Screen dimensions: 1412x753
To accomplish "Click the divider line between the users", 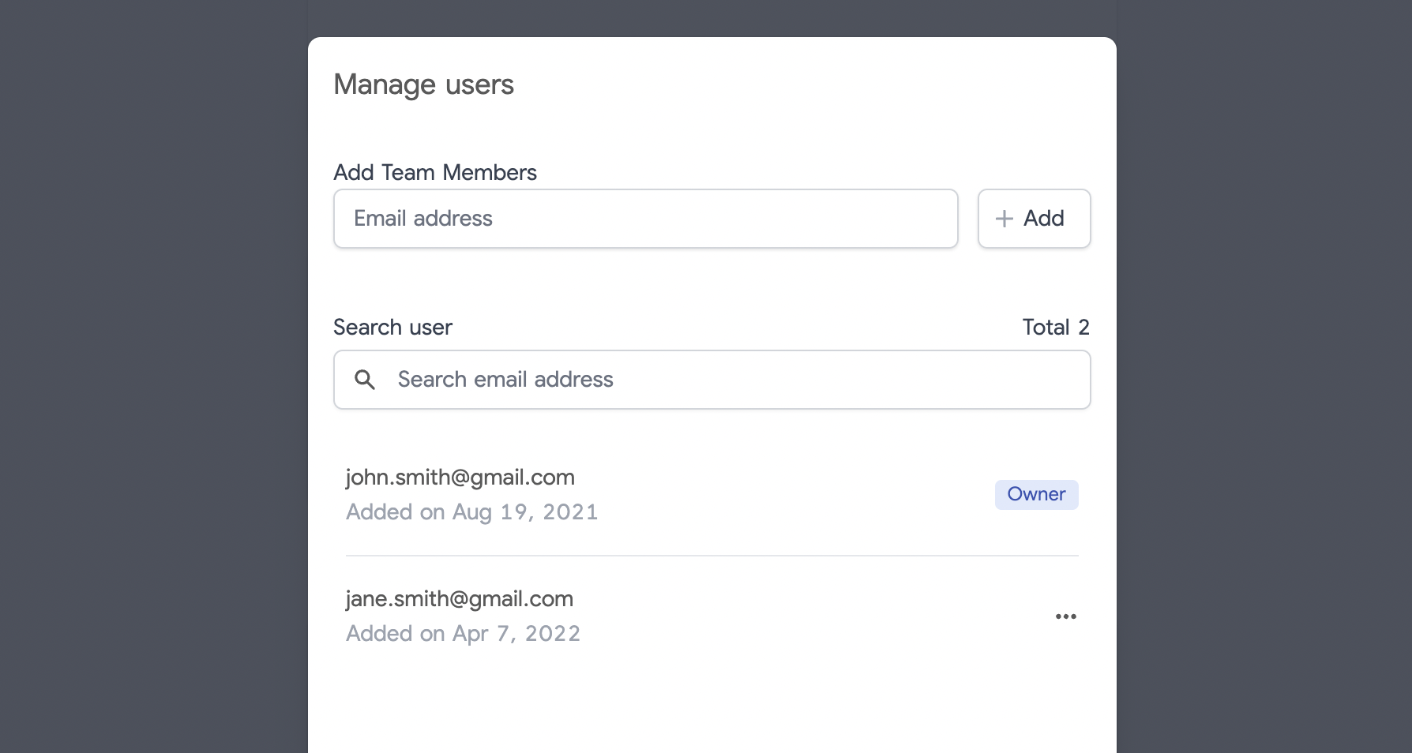I will [x=711, y=556].
